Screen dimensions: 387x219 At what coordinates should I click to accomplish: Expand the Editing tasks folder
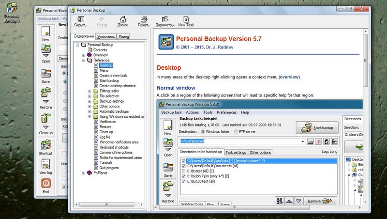pos(89,91)
